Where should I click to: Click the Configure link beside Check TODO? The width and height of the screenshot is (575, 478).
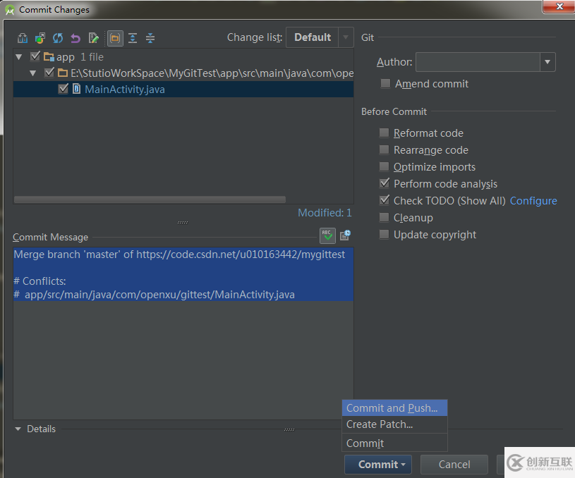click(x=533, y=201)
